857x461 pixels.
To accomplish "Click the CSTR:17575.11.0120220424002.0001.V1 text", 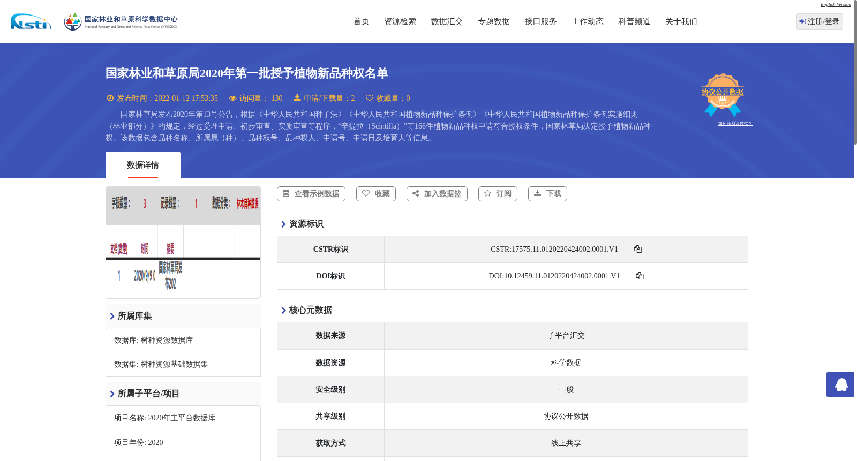I will pos(554,249).
